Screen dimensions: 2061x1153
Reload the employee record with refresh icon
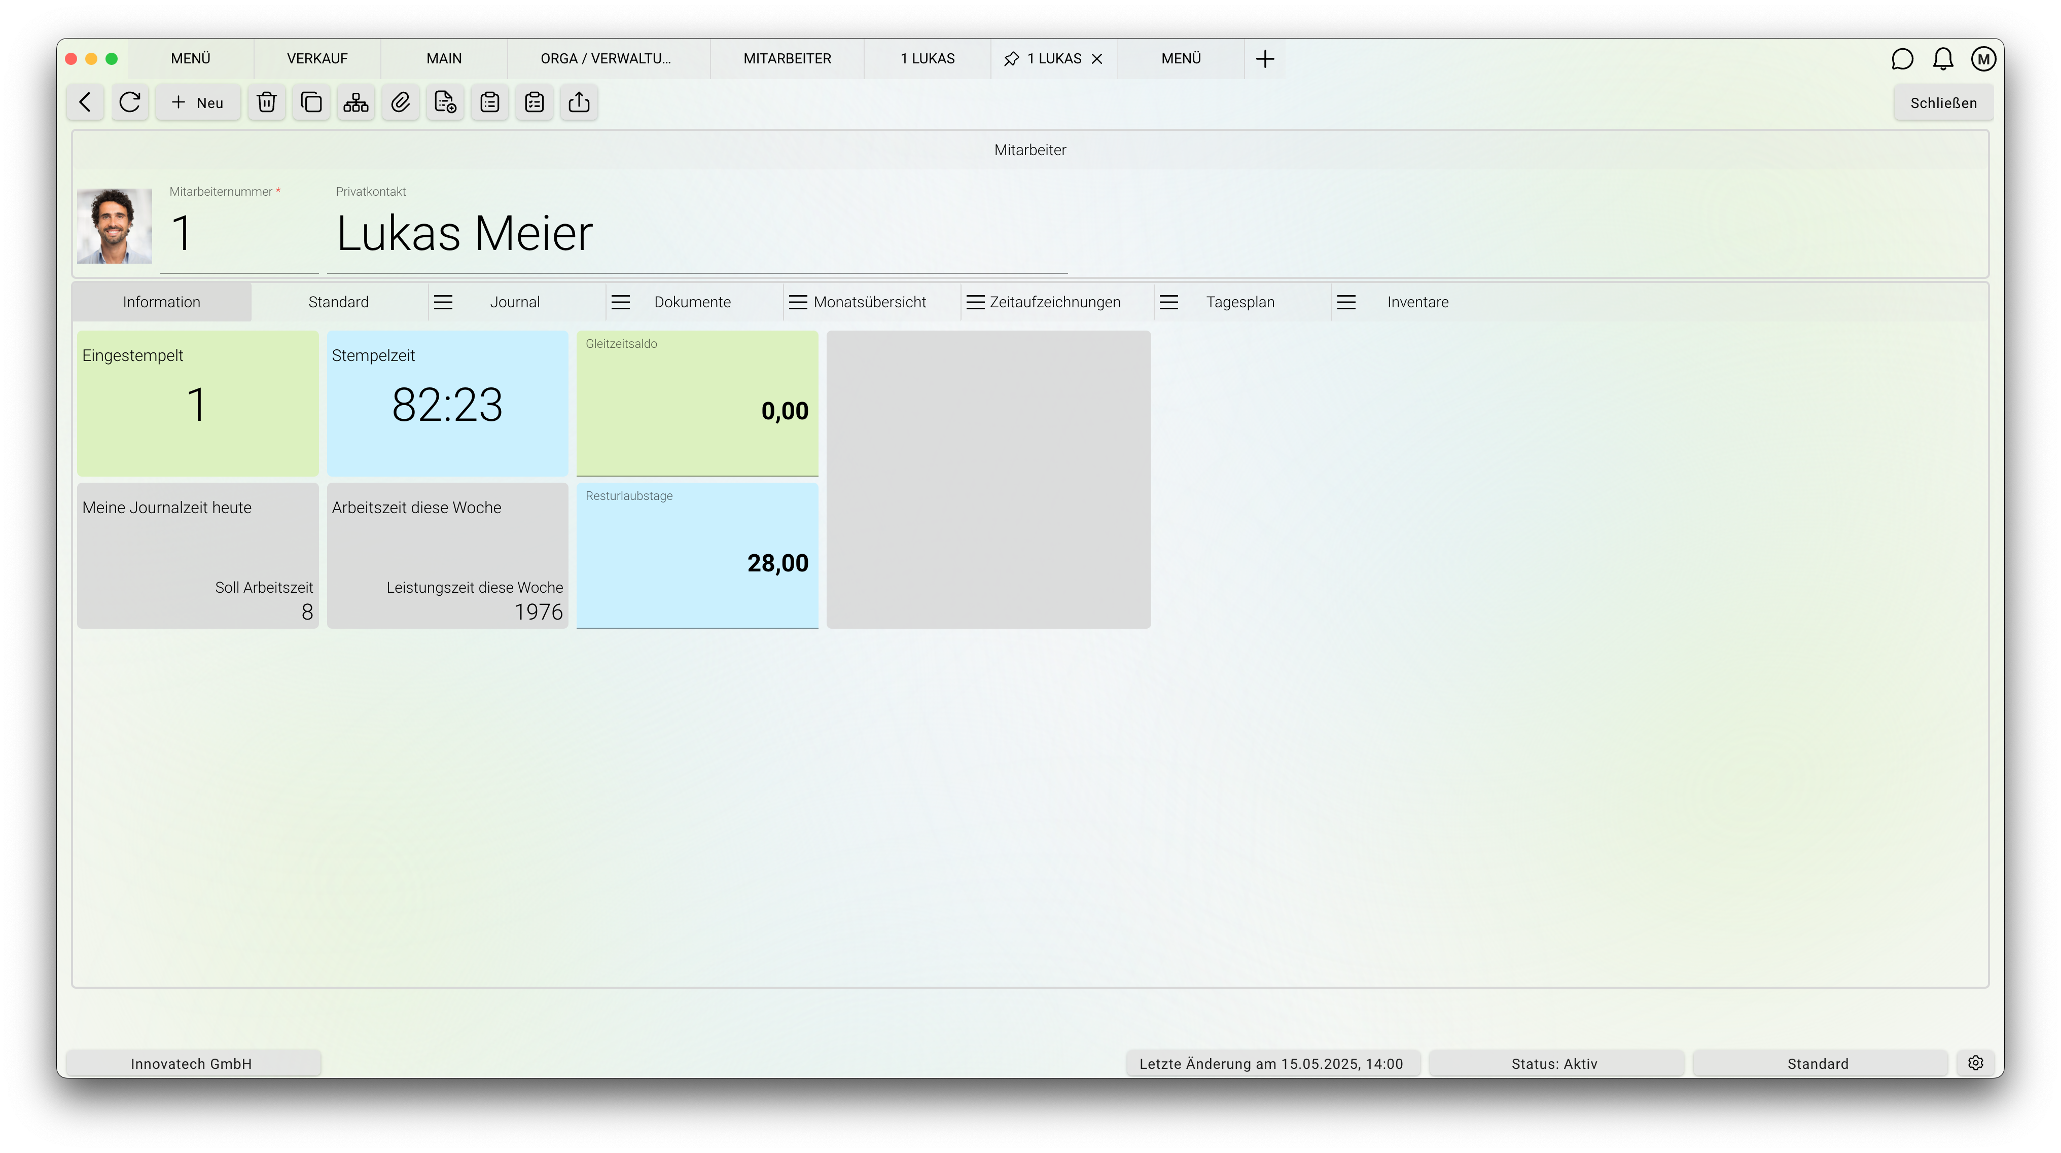(x=130, y=102)
